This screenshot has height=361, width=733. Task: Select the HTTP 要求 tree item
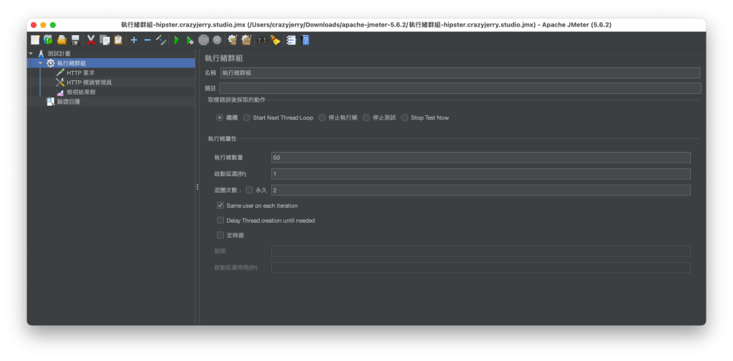[80, 73]
